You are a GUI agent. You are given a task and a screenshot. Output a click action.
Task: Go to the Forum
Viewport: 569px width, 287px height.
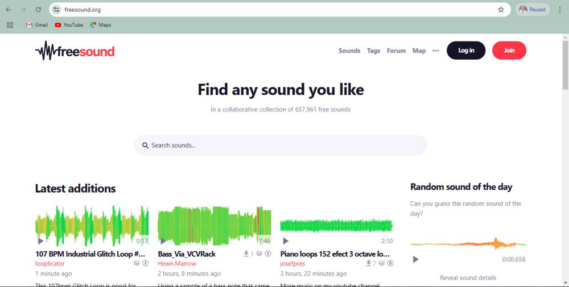click(396, 51)
